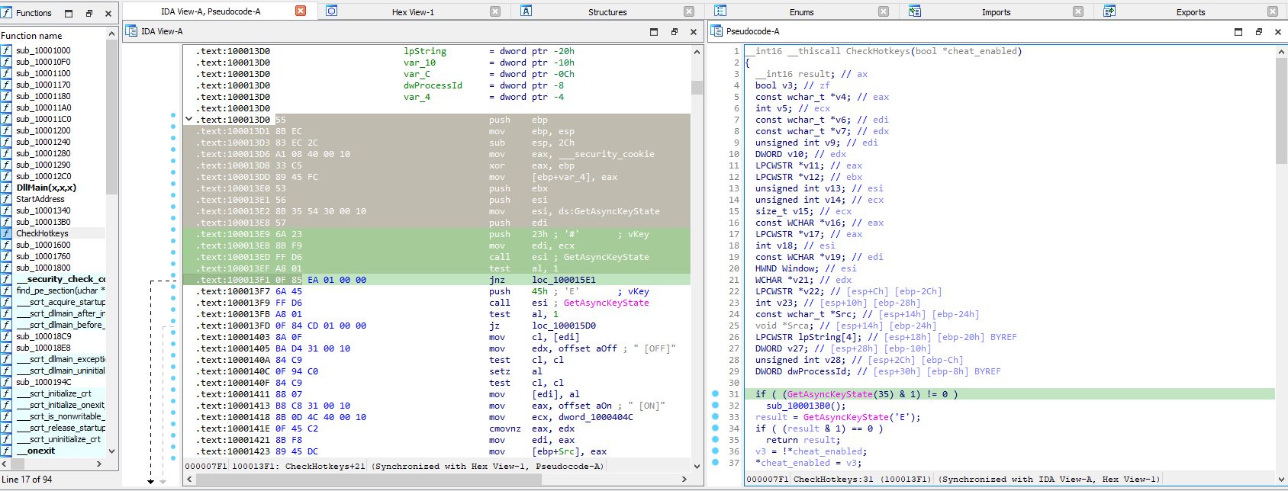Screen dimensions: 1288x491
Task: Click the Imports tab icon
Action: click(915, 11)
